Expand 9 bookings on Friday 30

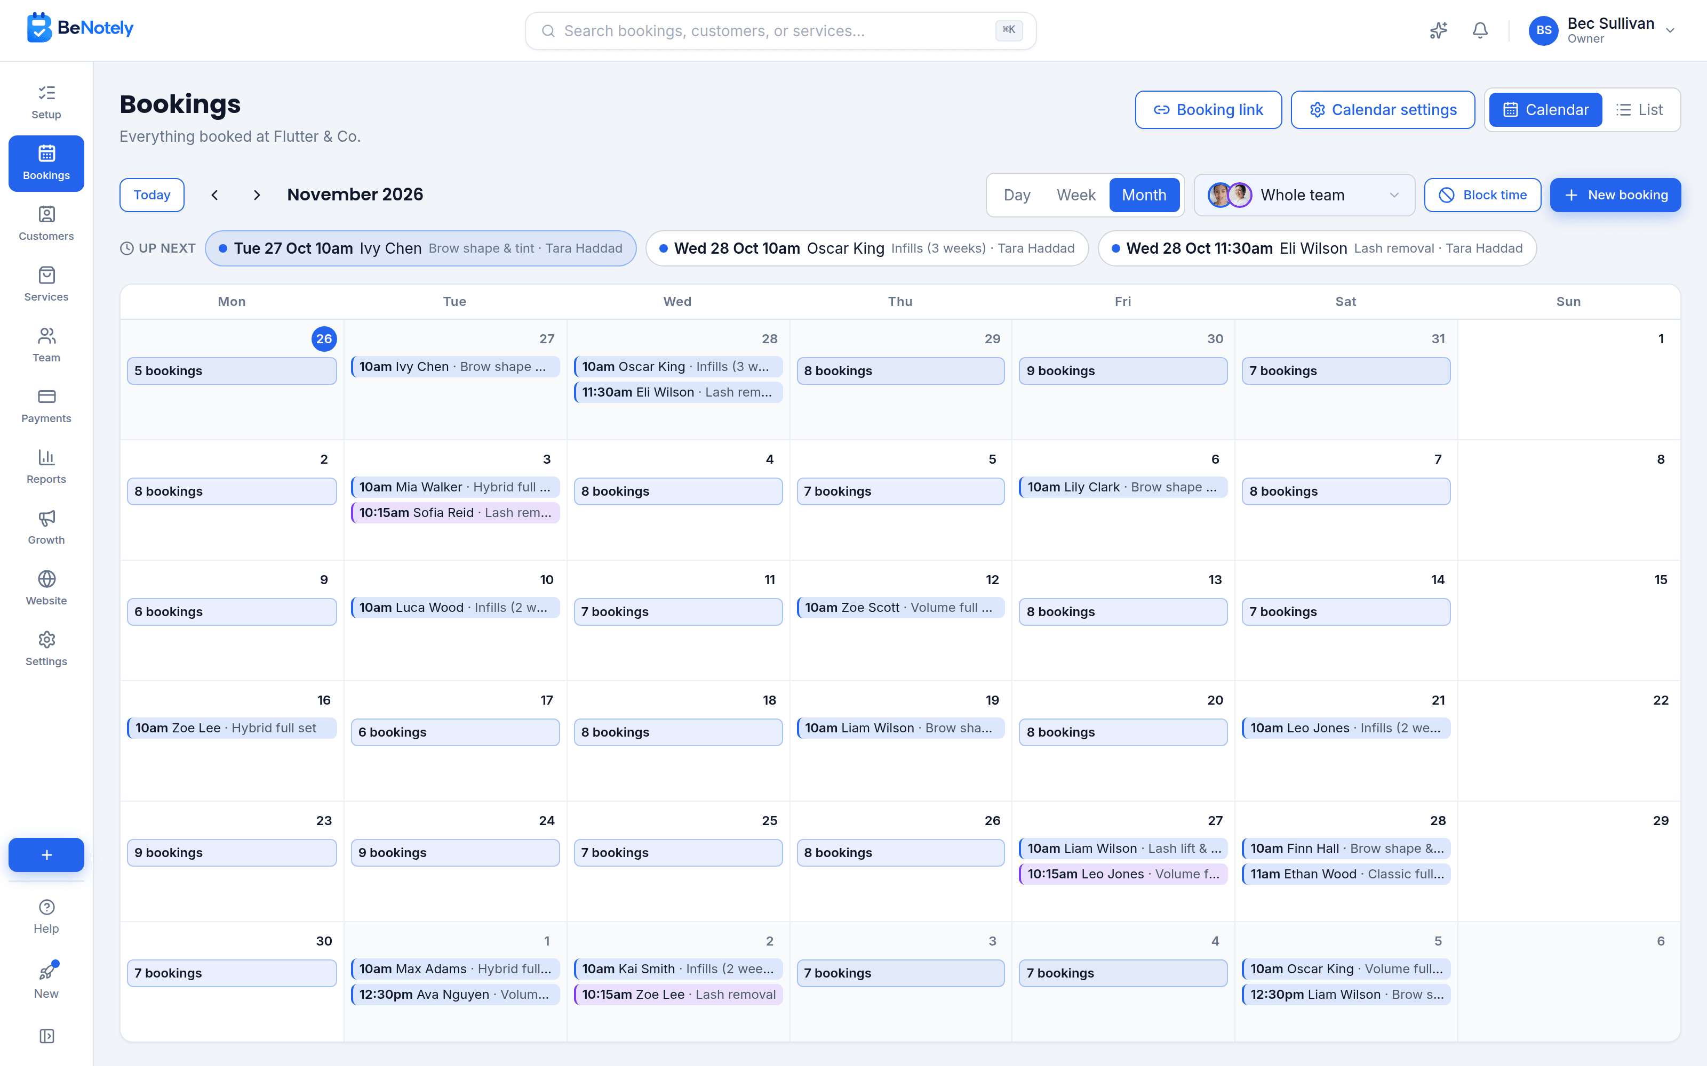[x=1123, y=371]
